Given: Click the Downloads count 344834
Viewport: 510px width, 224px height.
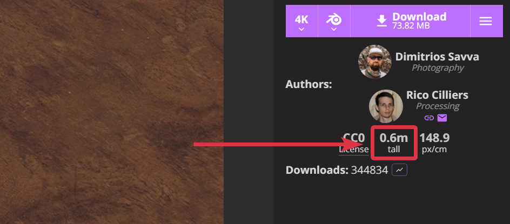Looking at the screenshot, I should point(370,170).
